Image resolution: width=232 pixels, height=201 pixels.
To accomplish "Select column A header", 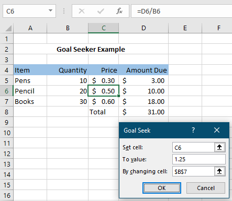I will tap(30, 28).
